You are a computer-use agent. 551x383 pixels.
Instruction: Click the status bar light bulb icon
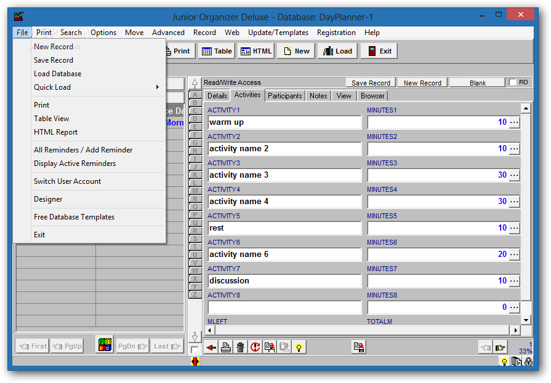pos(504,361)
